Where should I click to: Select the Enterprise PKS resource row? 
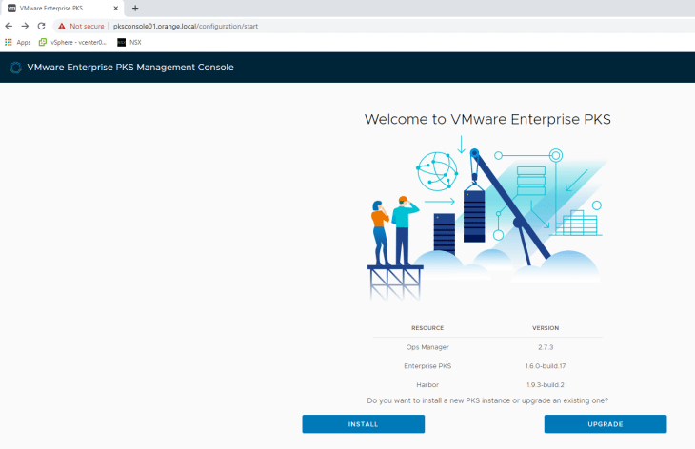[486, 365]
